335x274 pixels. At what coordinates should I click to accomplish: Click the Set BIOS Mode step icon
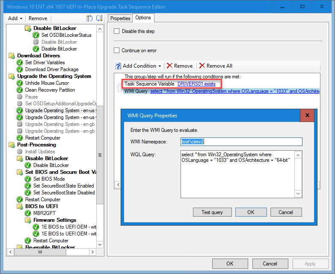coord(28,179)
